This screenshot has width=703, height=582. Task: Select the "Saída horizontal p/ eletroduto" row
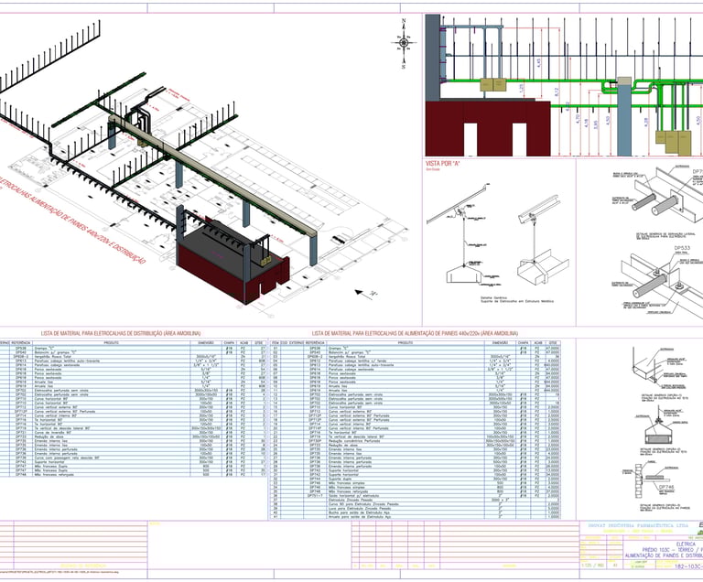(415, 496)
